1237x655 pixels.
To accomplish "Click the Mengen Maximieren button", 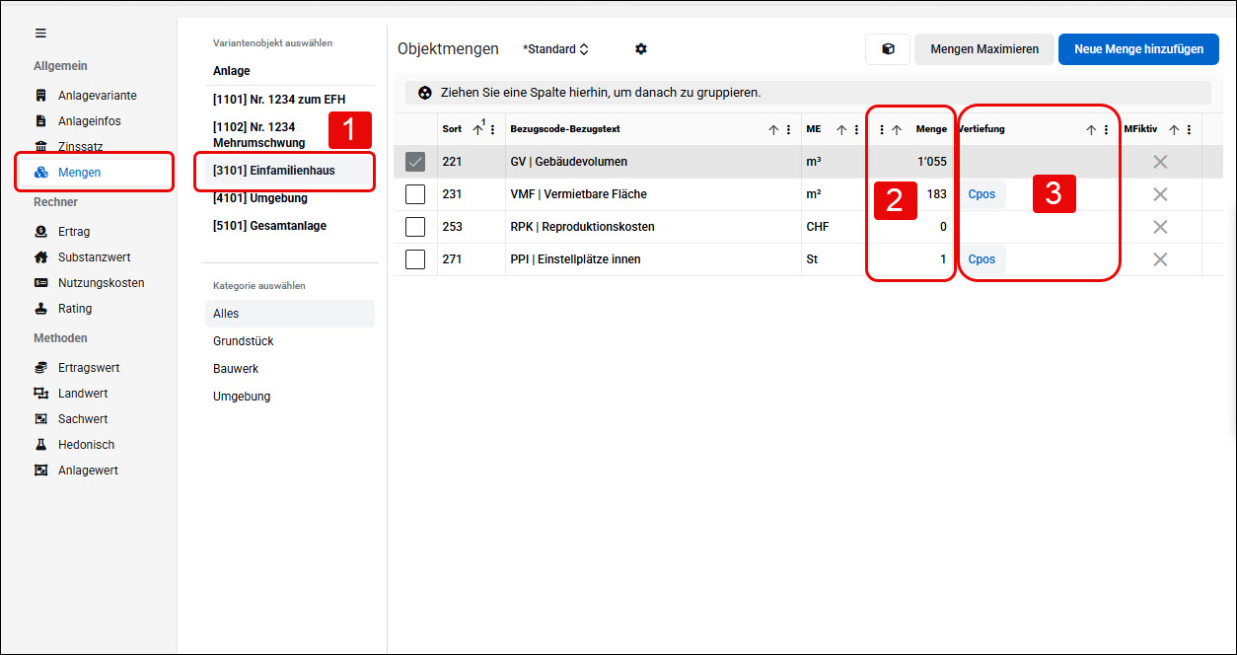I will point(984,49).
